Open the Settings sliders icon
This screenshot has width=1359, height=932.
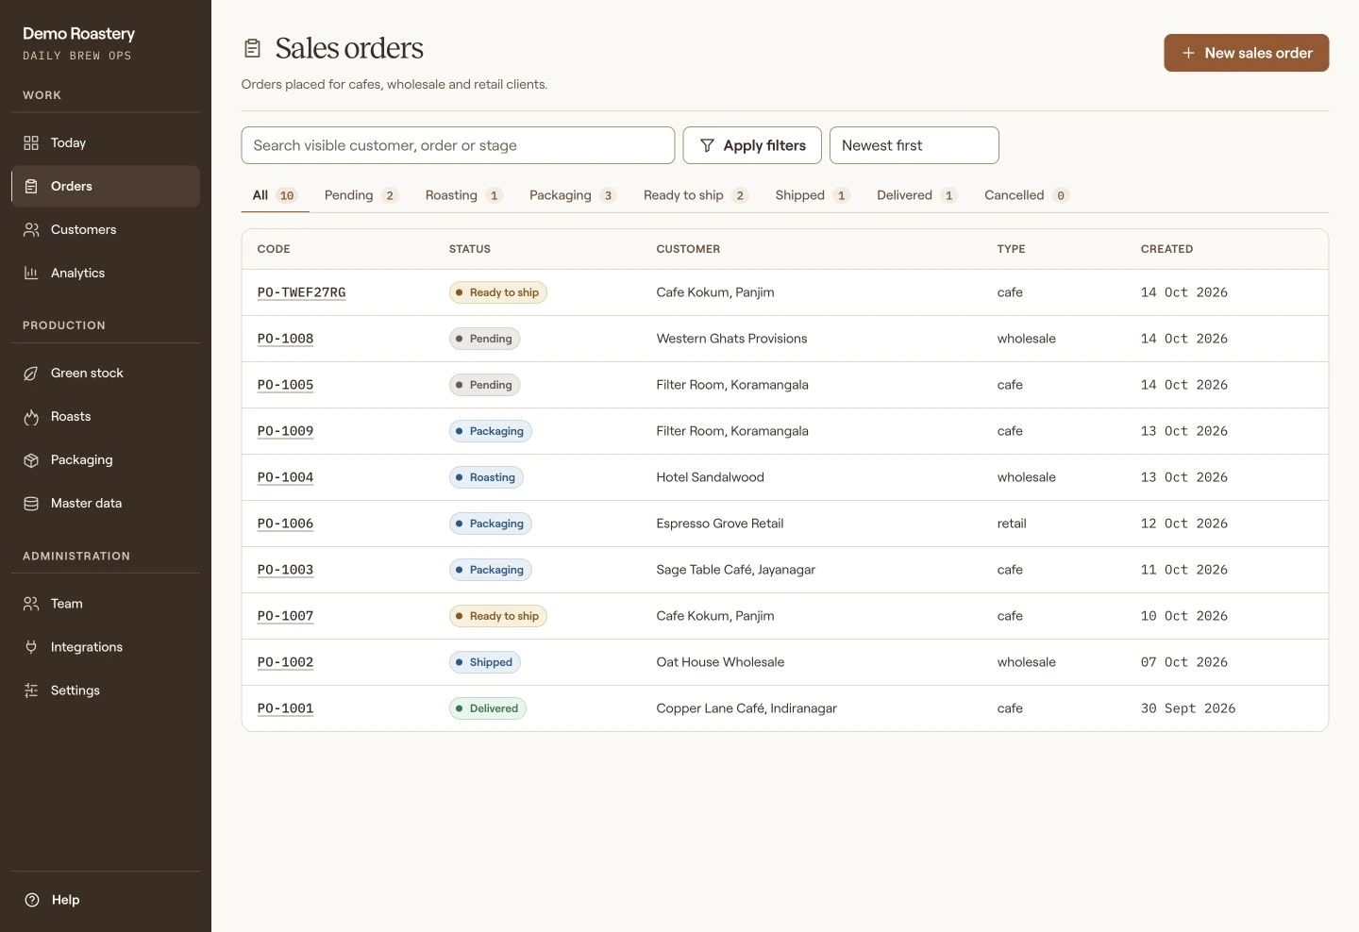(31, 690)
